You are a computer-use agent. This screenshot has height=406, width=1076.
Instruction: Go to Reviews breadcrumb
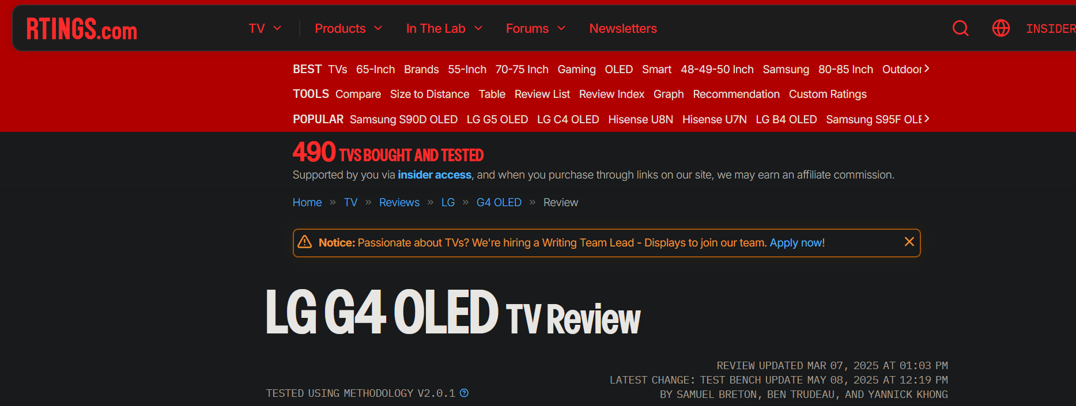(x=399, y=202)
